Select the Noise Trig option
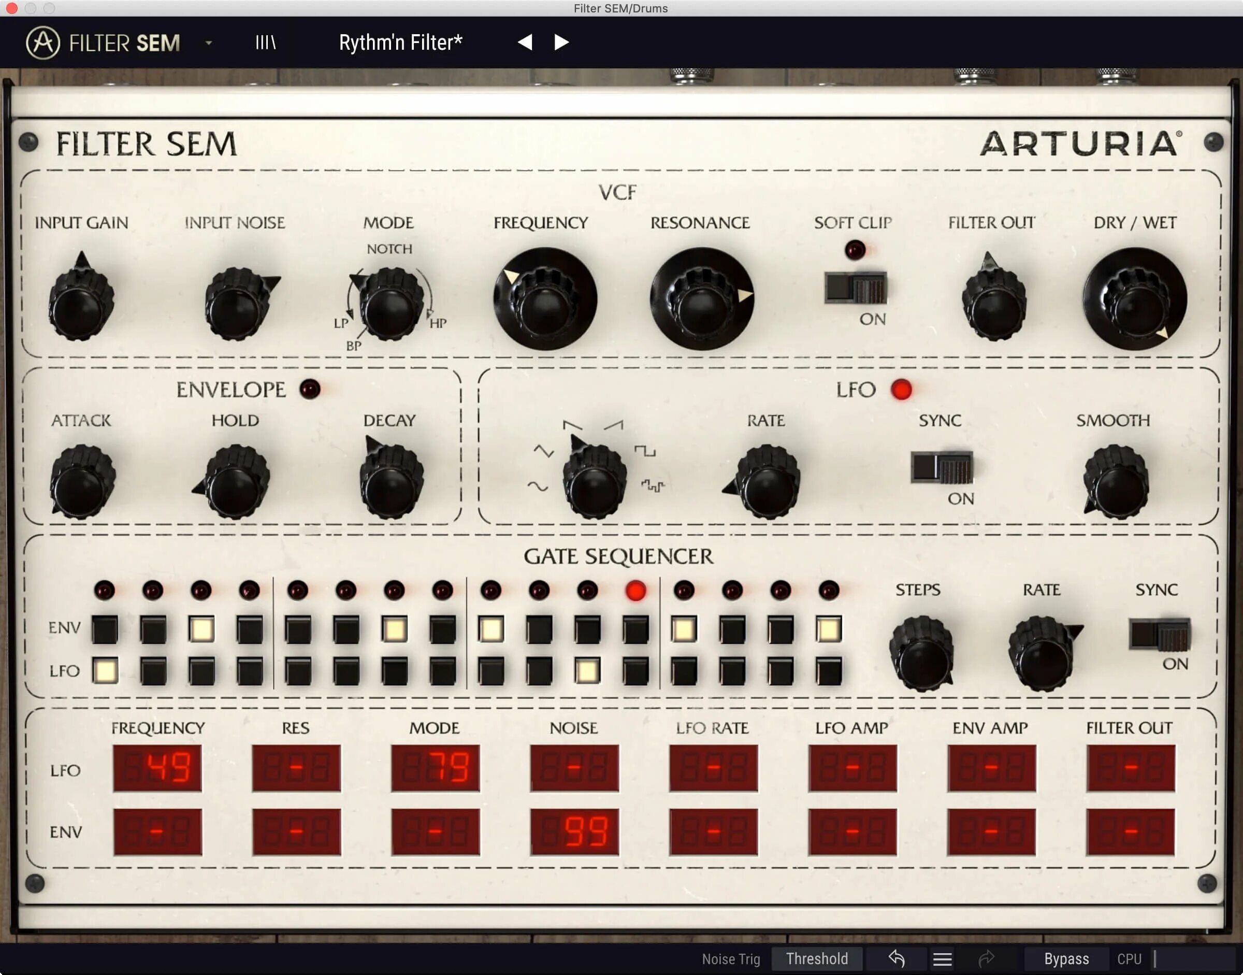The width and height of the screenshot is (1243, 975). (730, 959)
